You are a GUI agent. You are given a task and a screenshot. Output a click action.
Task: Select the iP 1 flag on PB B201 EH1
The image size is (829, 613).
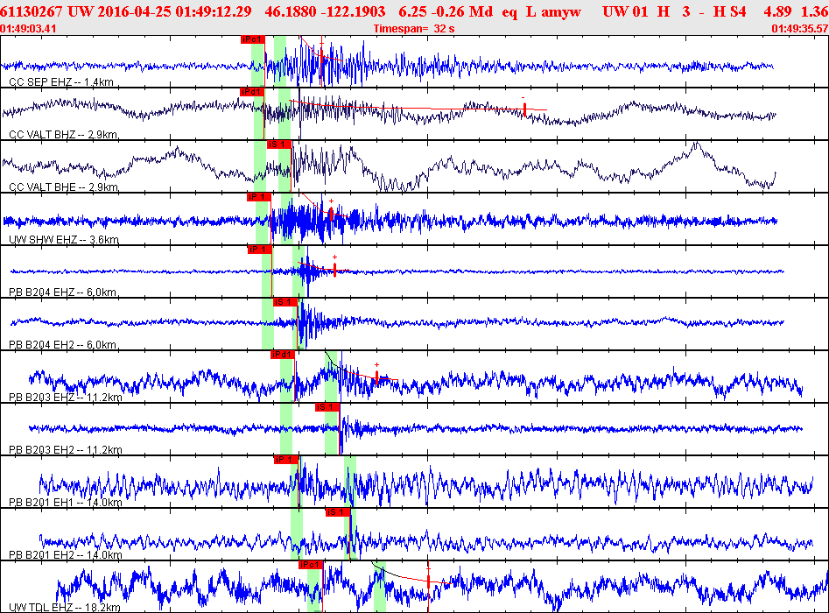point(286,460)
